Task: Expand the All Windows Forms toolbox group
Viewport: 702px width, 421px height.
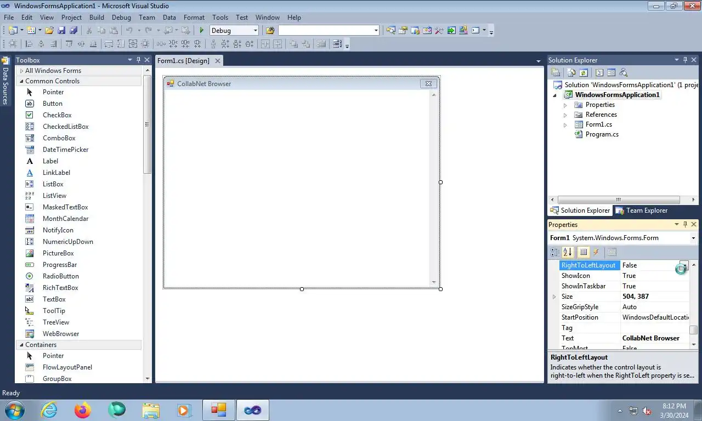Action: (21, 71)
